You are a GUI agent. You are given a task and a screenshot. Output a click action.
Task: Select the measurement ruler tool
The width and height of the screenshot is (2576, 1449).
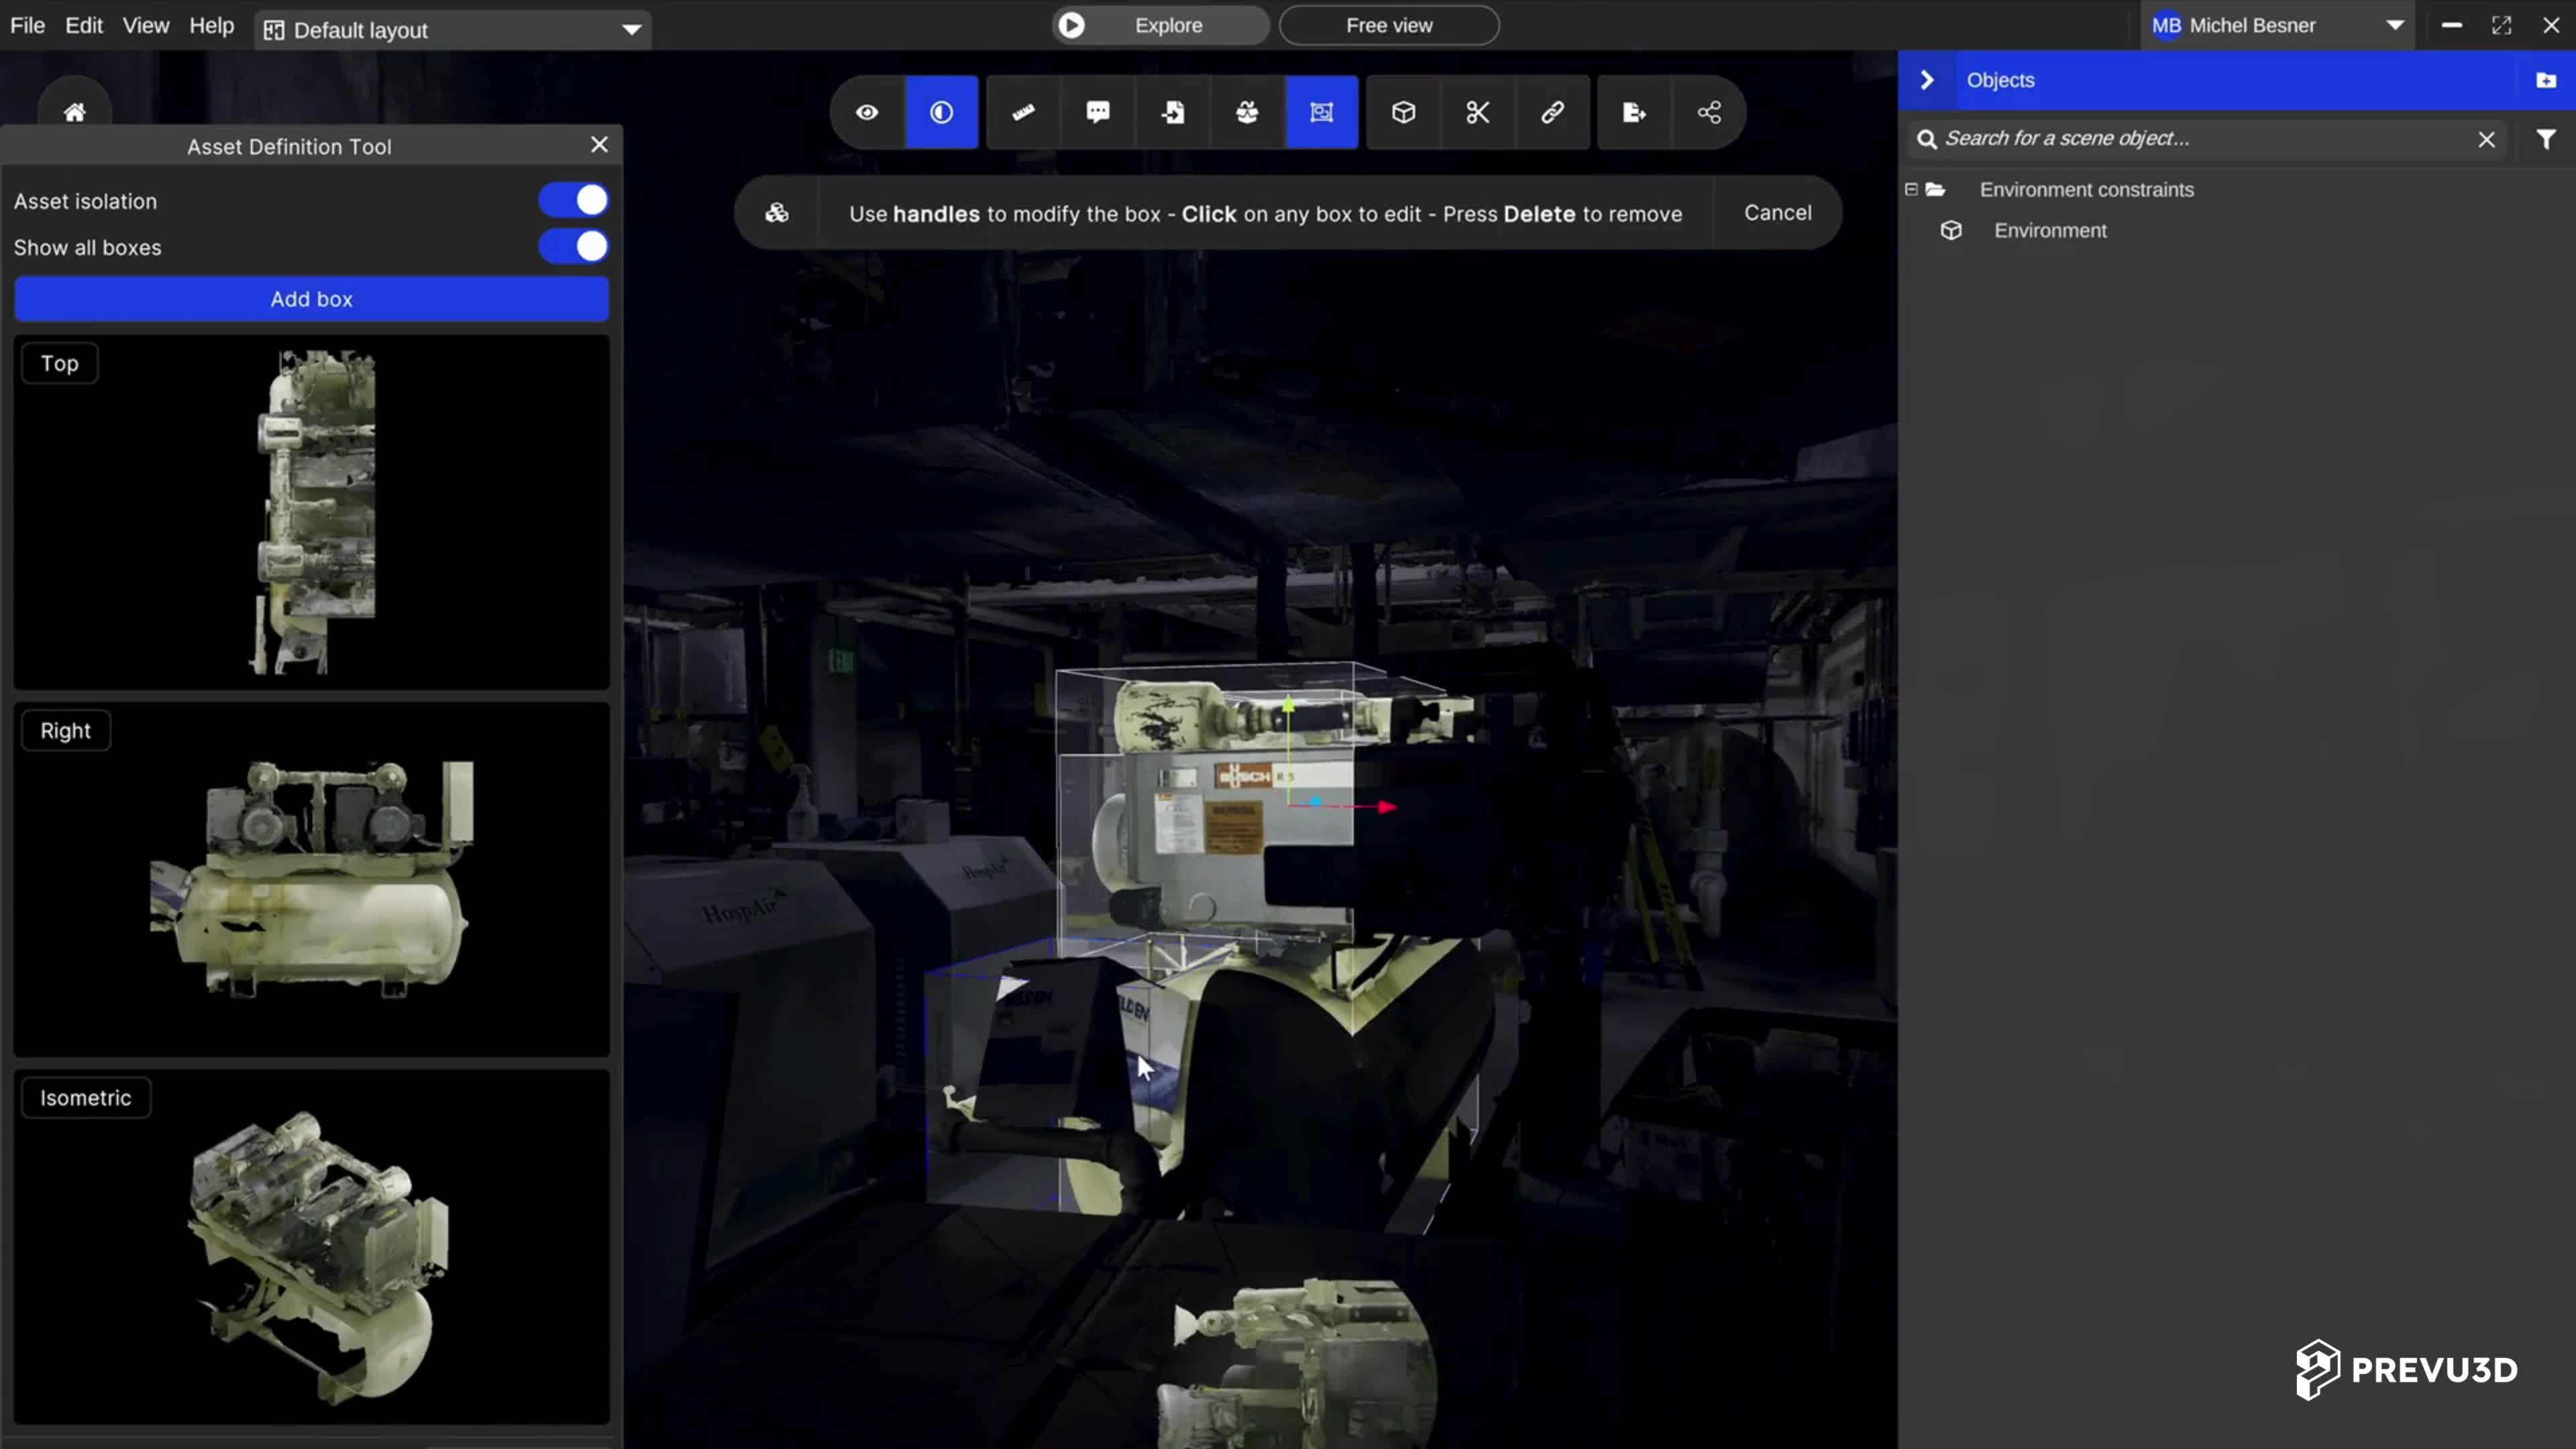click(x=1021, y=112)
